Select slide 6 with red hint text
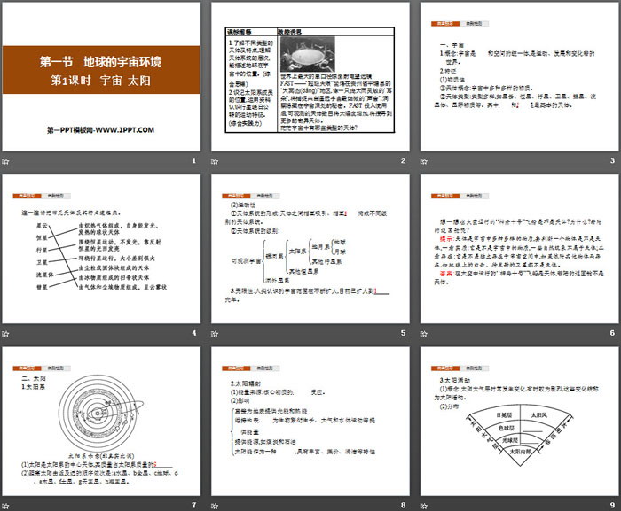Screen dimensions: 621x511 click(x=520, y=249)
